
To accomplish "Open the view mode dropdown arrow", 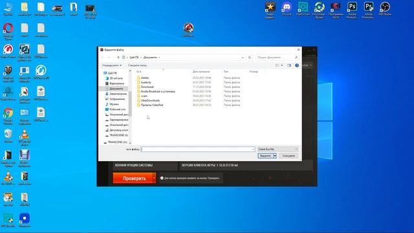I will click(282, 65).
